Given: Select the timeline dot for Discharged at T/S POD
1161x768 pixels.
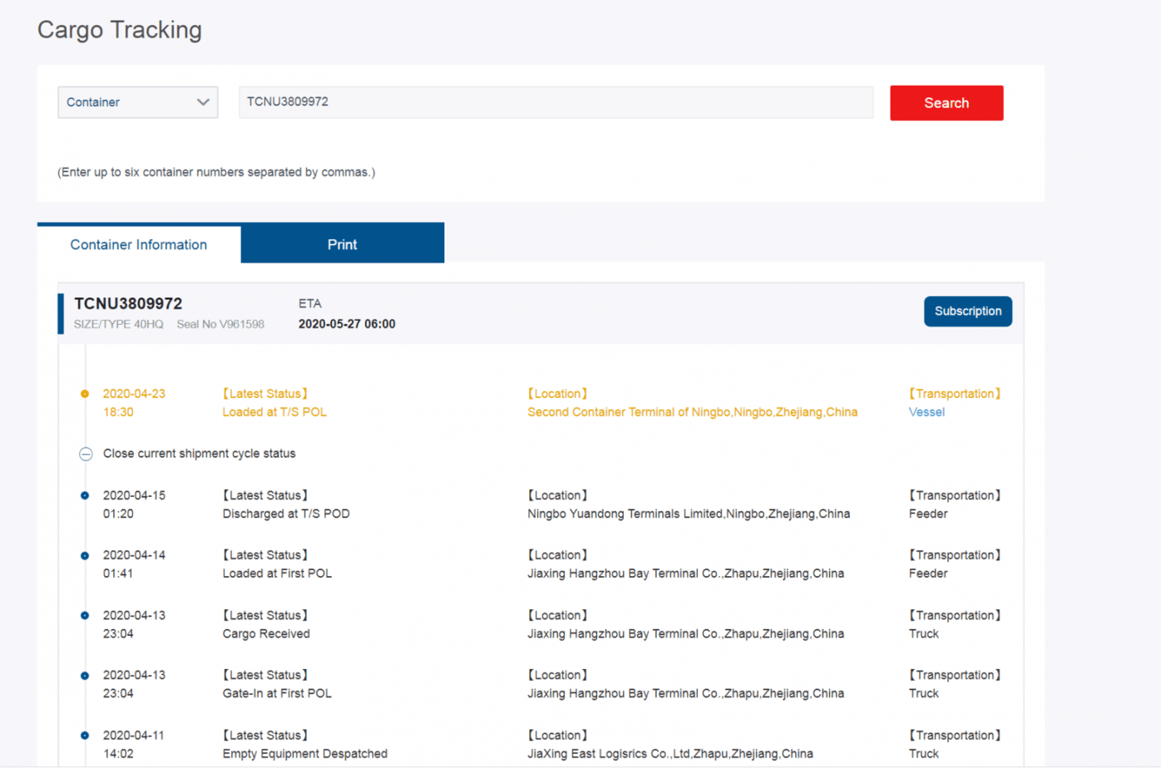Looking at the screenshot, I should point(85,495).
